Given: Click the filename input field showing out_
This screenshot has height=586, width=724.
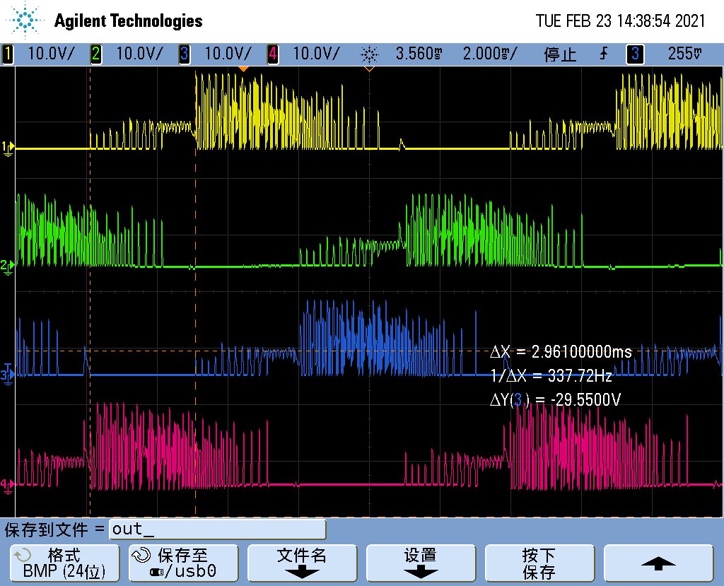Looking at the screenshot, I should (218, 529).
